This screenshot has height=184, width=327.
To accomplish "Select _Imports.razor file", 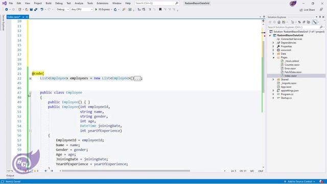I will 288,83.
